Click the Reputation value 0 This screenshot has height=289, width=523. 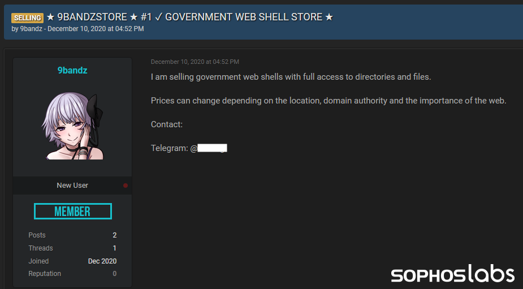pos(115,274)
